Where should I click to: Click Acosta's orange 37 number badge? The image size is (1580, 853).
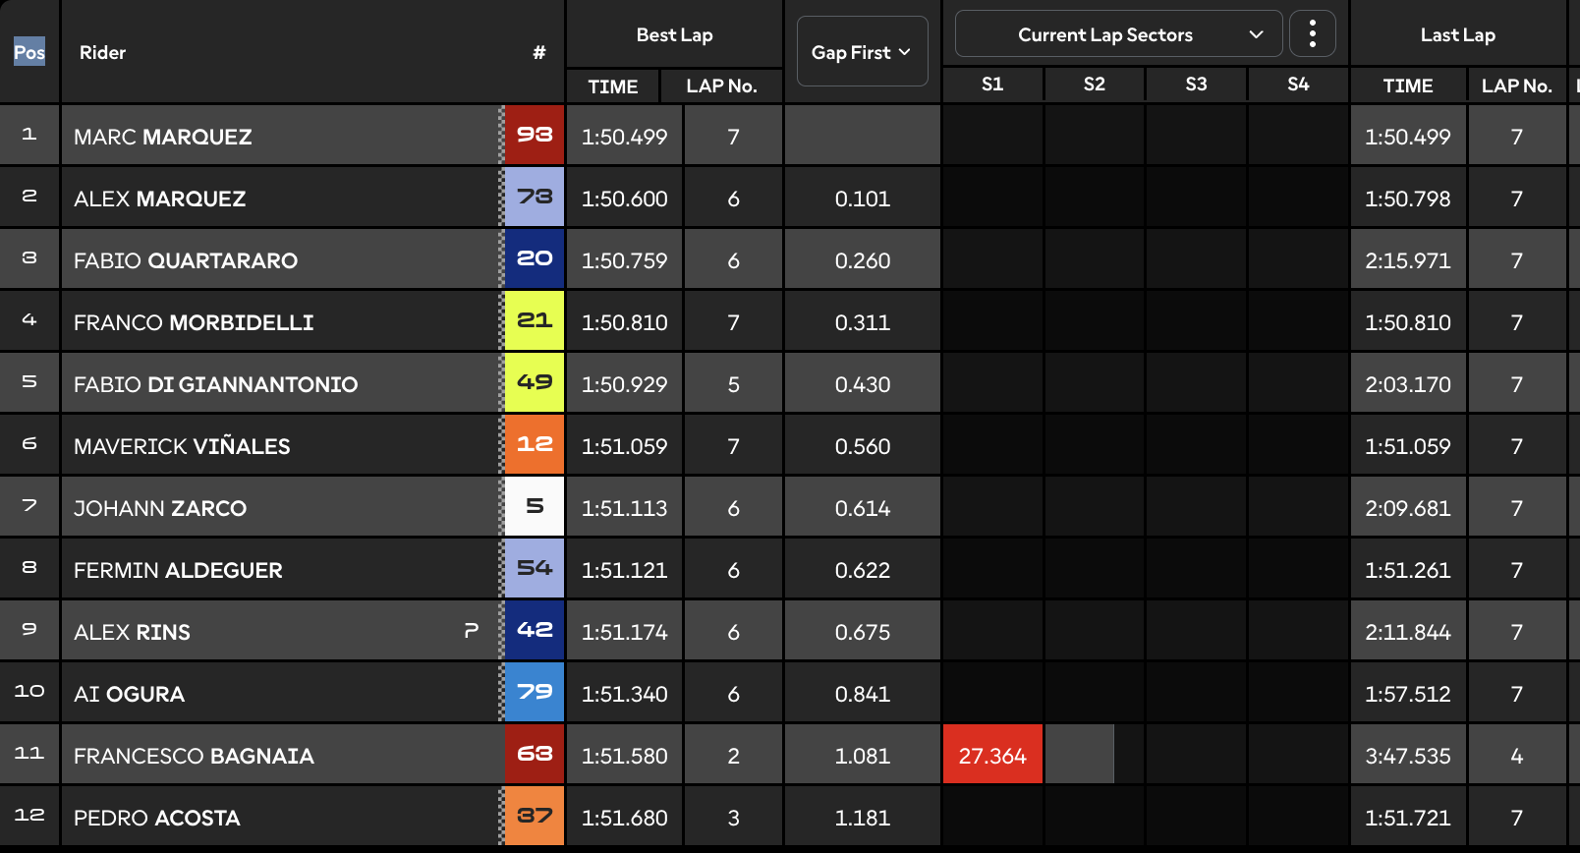click(x=535, y=816)
